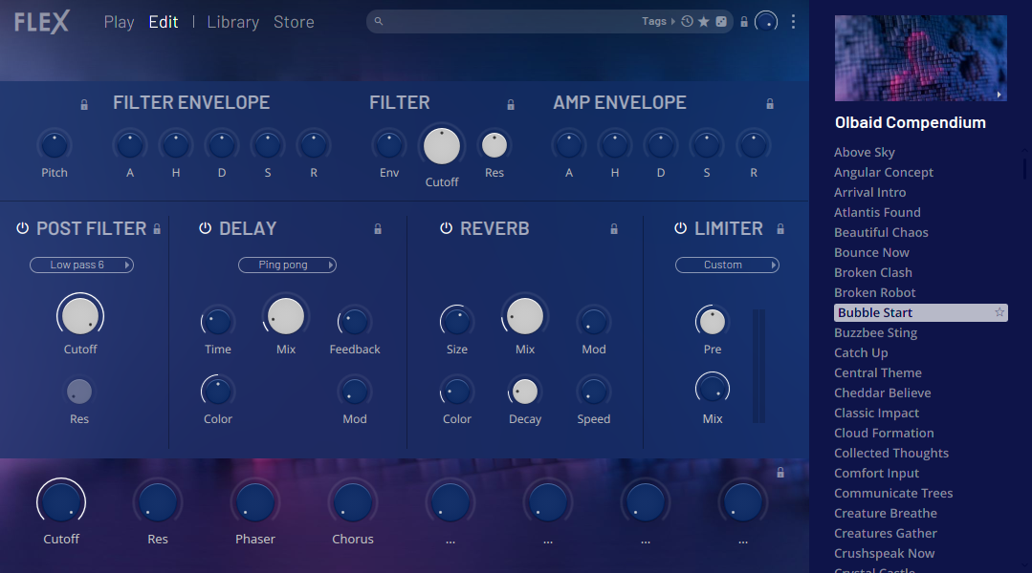Lock the Limiter section
This screenshot has height=573, width=1032.
[780, 228]
